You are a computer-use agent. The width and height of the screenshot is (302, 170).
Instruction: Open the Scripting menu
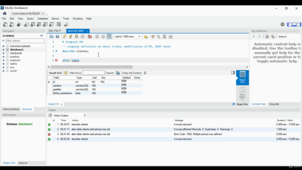click(x=77, y=19)
